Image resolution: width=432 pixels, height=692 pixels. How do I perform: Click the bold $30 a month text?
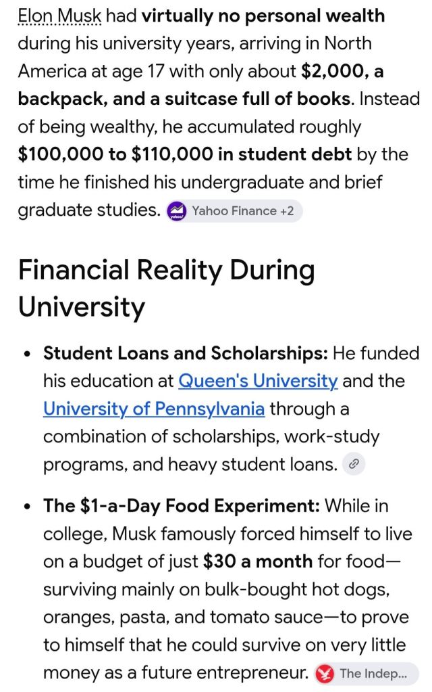click(x=258, y=561)
